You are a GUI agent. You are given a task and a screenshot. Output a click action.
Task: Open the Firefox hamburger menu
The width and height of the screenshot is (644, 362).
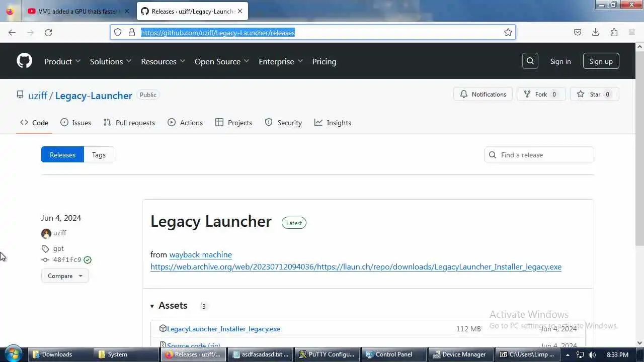(x=632, y=32)
